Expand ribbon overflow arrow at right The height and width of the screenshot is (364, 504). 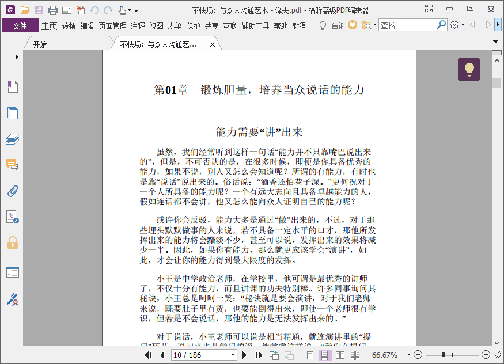tap(498, 24)
